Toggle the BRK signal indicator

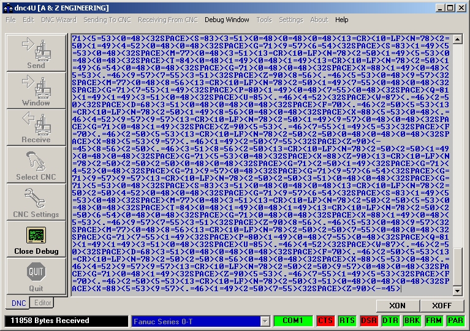(411, 321)
